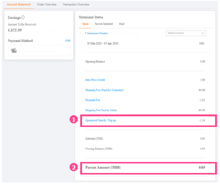Switch to the Account Statement tab
Image resolution: width=220 pixels, height=184 pixels.
(19, 5)
